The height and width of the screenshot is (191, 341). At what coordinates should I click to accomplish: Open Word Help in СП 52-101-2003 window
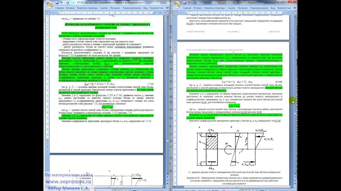pos(167,8)
